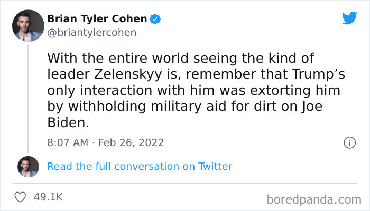Click small avatar beside the conversation link

click(28, 166)
